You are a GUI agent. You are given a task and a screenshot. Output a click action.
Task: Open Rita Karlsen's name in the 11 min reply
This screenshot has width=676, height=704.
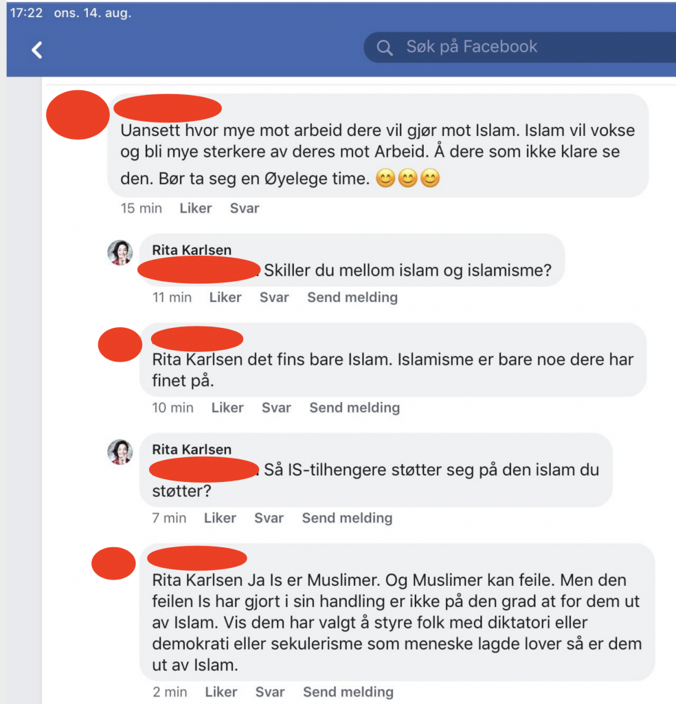(x=192, y=250)
